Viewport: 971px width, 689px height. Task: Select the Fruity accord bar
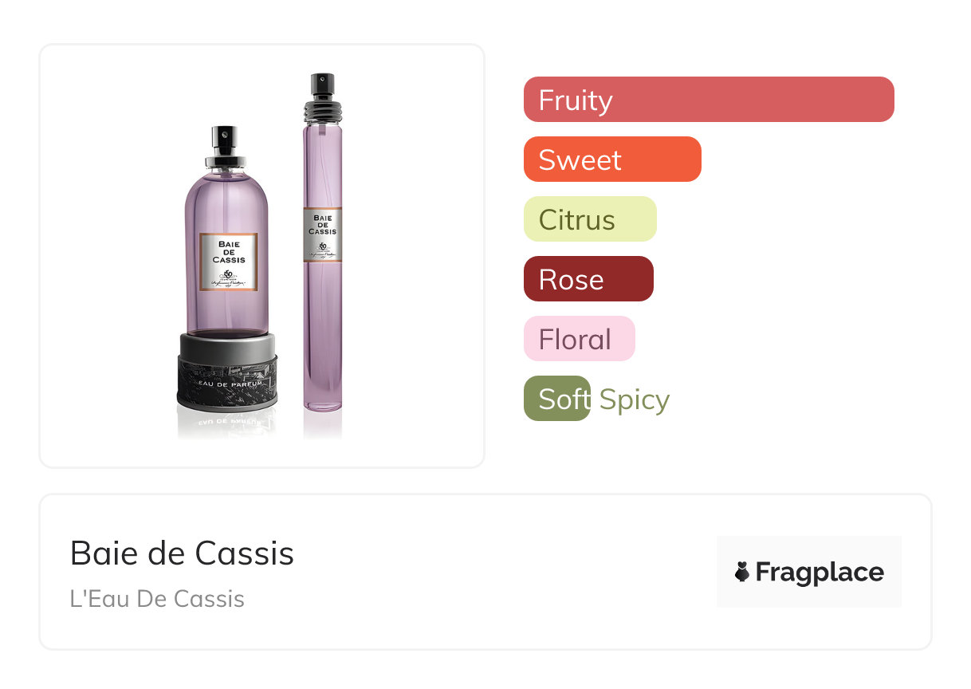tap(709, 100)
